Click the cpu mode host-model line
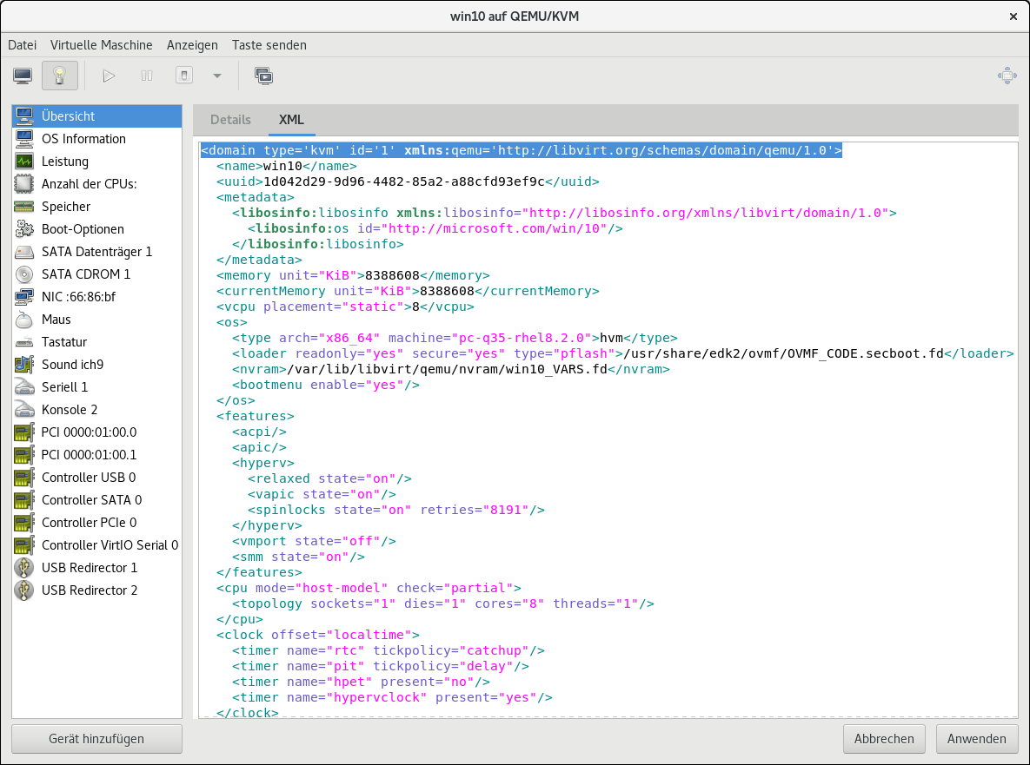 [369, 588]
